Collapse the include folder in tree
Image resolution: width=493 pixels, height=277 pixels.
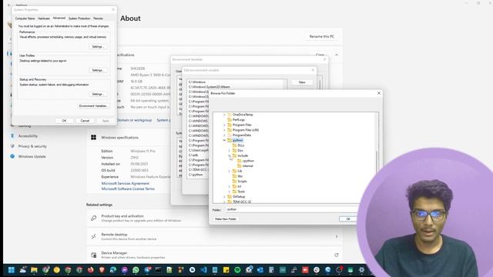[x=230, y=155]
